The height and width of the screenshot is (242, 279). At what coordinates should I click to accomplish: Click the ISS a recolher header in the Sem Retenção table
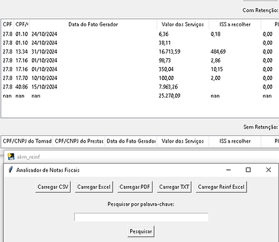coord(235,141)
